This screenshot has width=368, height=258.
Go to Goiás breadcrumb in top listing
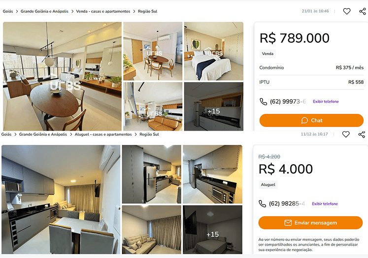(8, 11)
